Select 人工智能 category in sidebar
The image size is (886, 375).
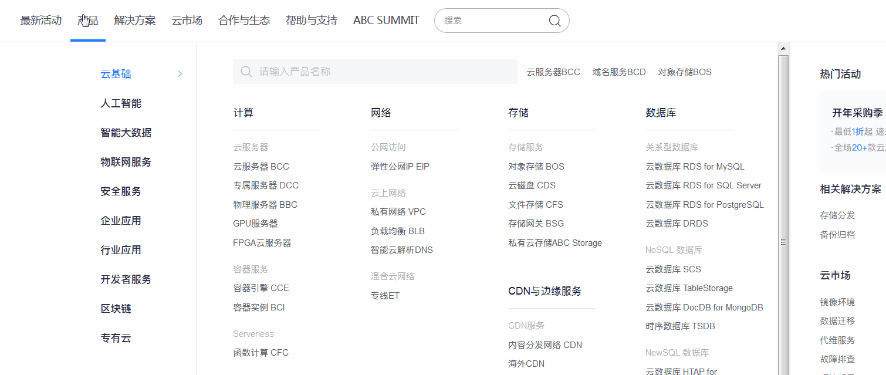tap(121, 103)
